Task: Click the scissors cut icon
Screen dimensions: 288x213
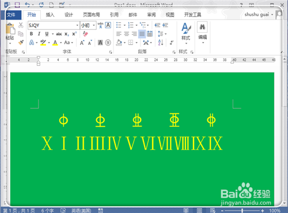Action: [21, 25]
